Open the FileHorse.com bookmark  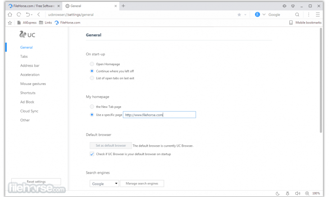[67, 22]
